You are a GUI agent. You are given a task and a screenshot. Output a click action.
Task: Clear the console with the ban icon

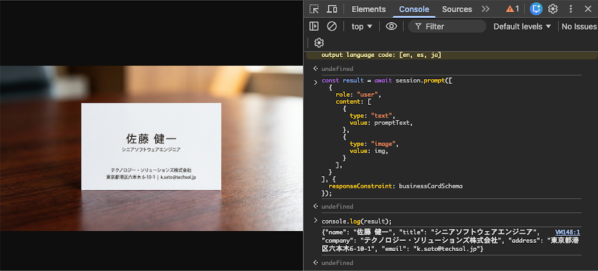332,26
